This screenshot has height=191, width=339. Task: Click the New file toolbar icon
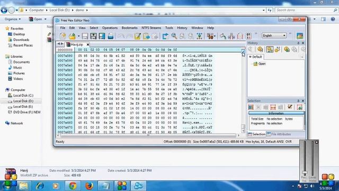pos(63,36)
